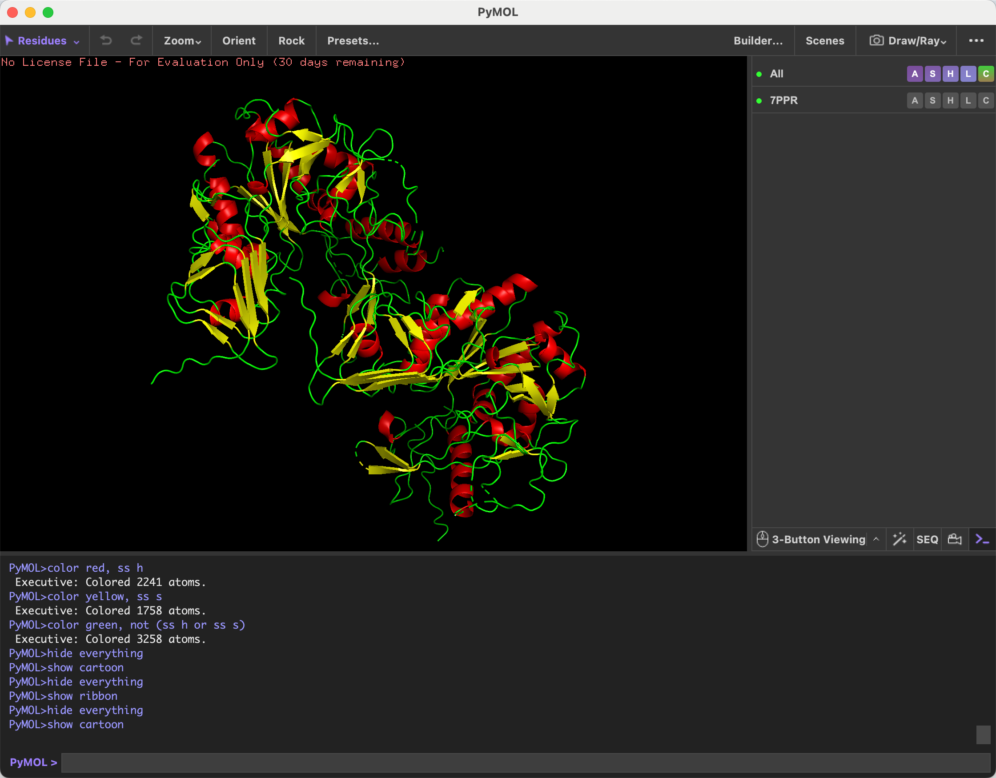The width and height of the screenshot is (996, 778).
Task: Open the Scenes panel
Action: coord(824,40)
